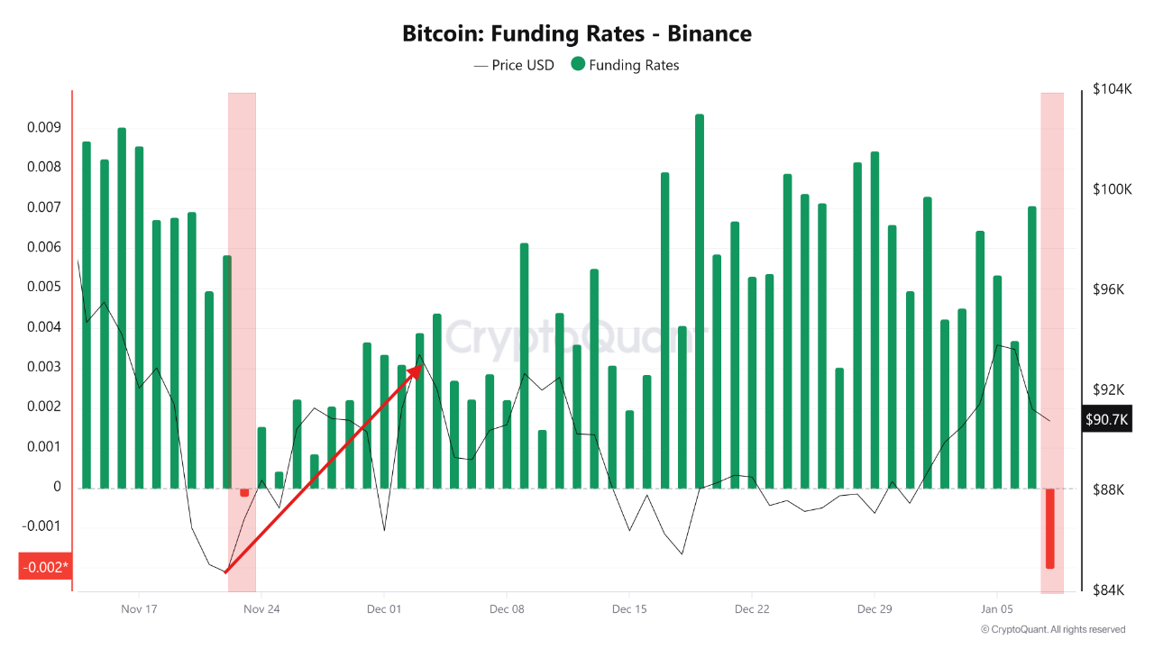Click the 0.009 funding rate axis label

click(43, 127)
